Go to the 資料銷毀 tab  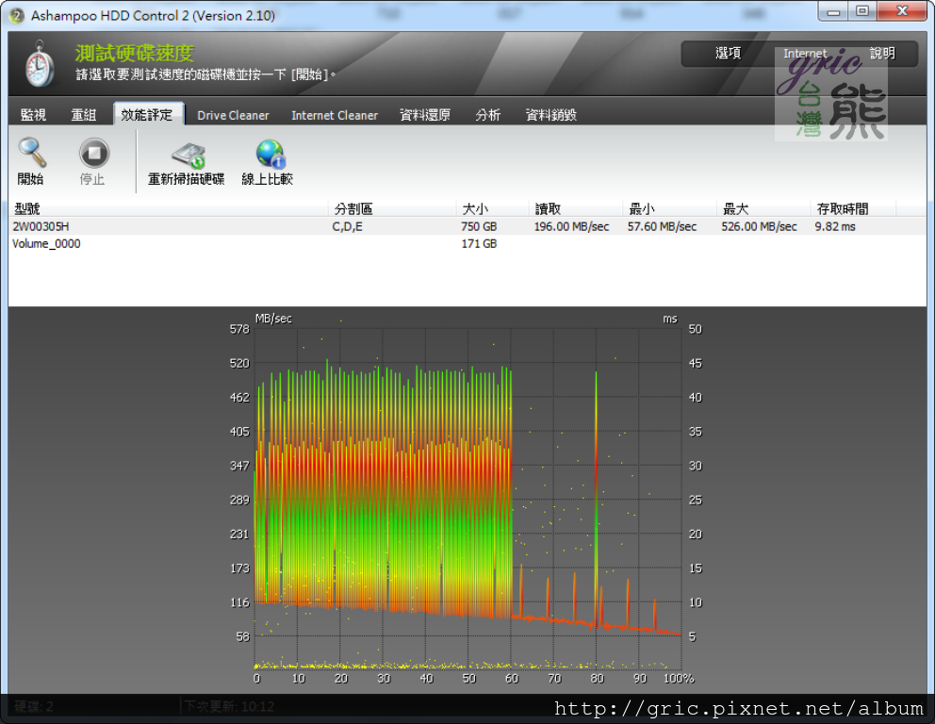tap(551, 114)
